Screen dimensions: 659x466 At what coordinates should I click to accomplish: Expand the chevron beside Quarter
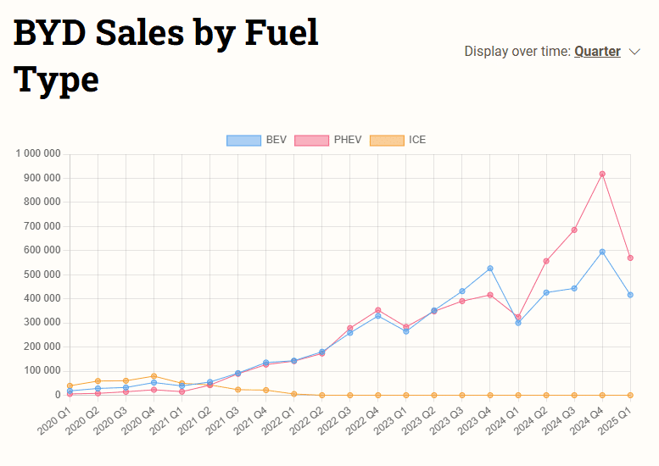(635, 52)
